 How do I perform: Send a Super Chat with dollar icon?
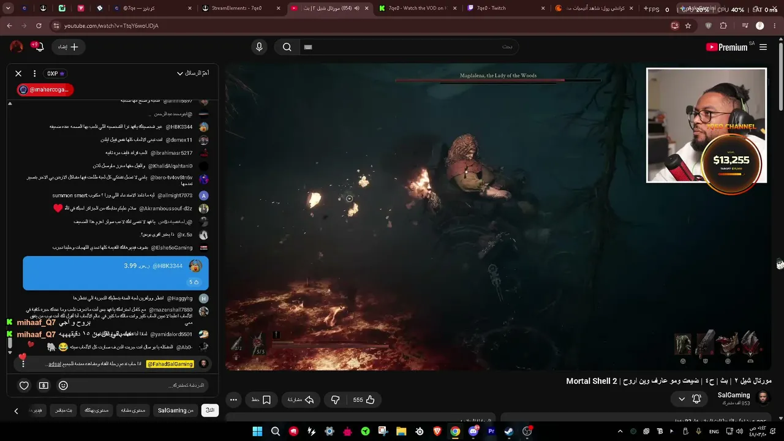pos(43,385)
